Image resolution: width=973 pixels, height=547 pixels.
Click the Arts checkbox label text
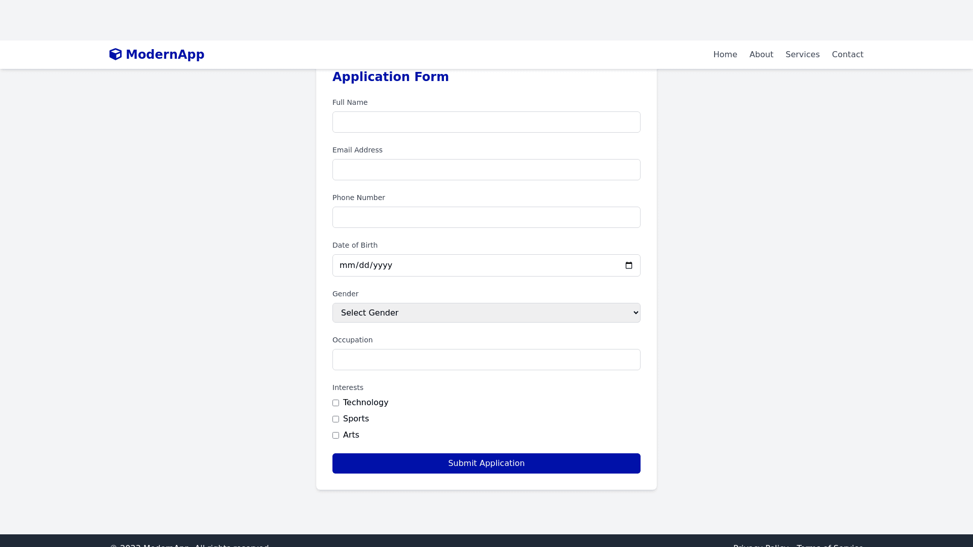coord(351,435)
